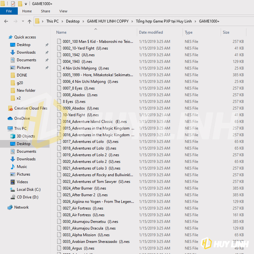Click the Downloads icon under This PC
Screen dimensions: 254x254
(13, 159)
